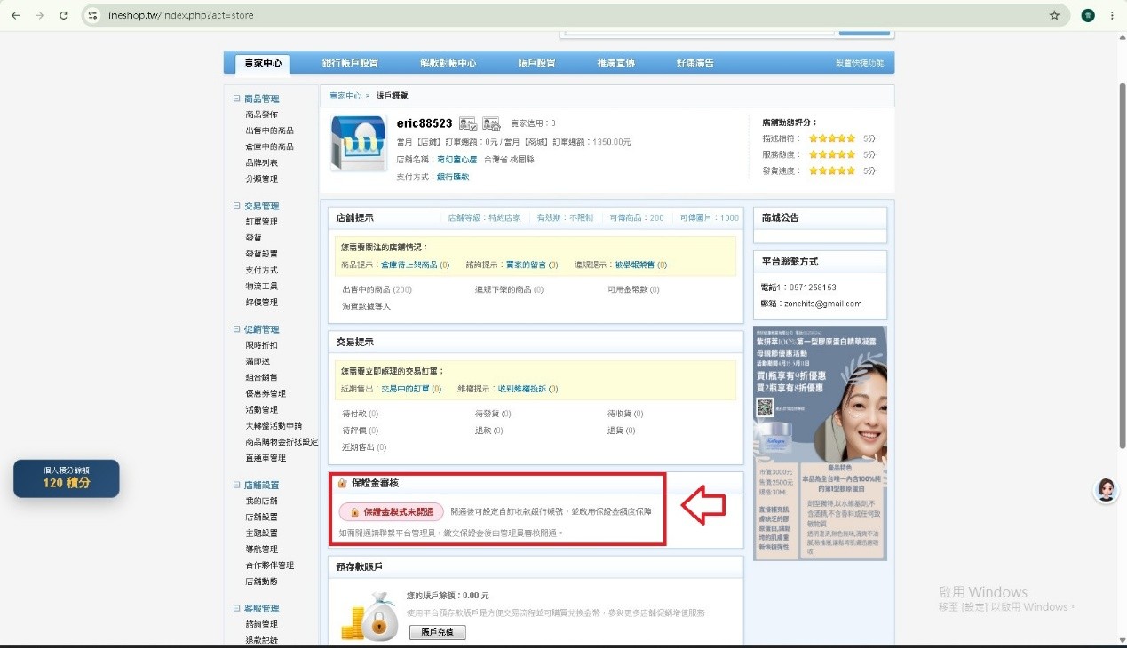This screenshot has width=1127, height=648.
Task: Open 倉庫待上架商品 link
Action: 409,265
